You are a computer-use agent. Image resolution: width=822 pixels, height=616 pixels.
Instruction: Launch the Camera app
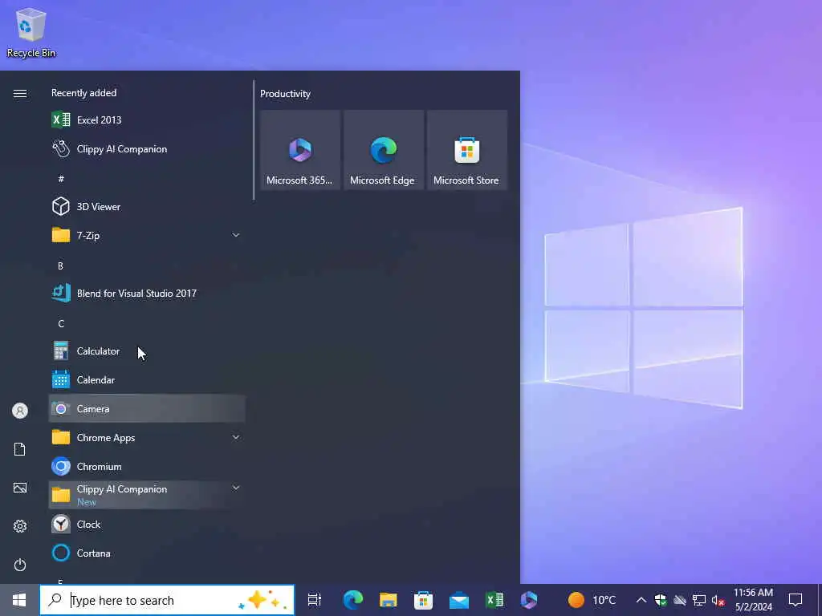147,408
